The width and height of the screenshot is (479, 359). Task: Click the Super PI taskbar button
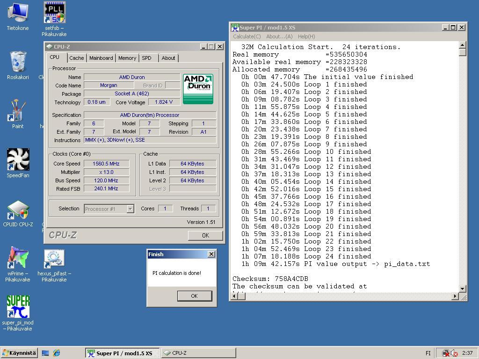[122, 353]
